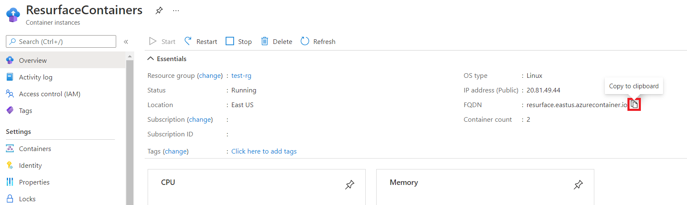Image resolution: width=687 pixels, height=205 pixels.
Task: Collapse the Essentials section
Action: [x=167, y=59]
